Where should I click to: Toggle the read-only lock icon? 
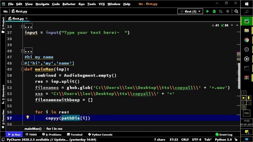[x=236, y=140]
